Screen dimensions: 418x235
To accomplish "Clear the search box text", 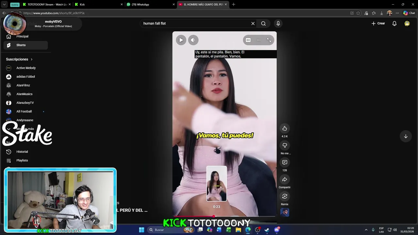I will click(253, 23).
